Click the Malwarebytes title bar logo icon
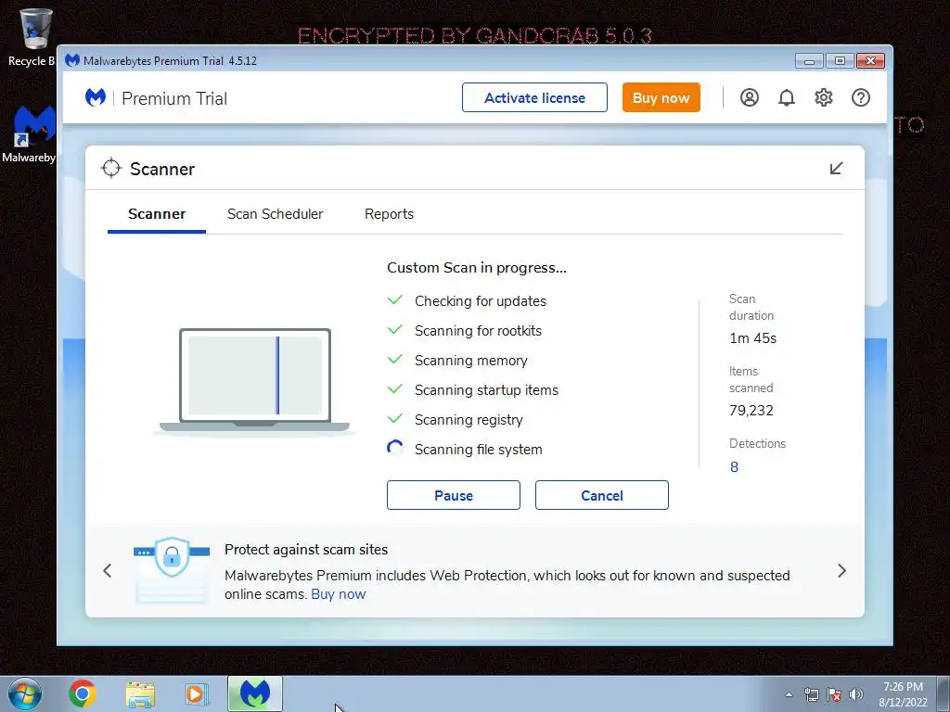 [72, 60]
